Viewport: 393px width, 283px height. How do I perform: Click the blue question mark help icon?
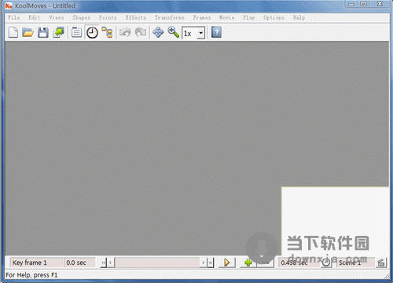216,32
